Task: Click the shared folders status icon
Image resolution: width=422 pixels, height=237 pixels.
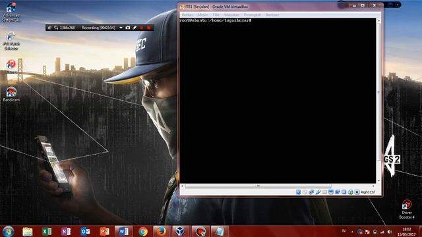Action: pos(324,192)
